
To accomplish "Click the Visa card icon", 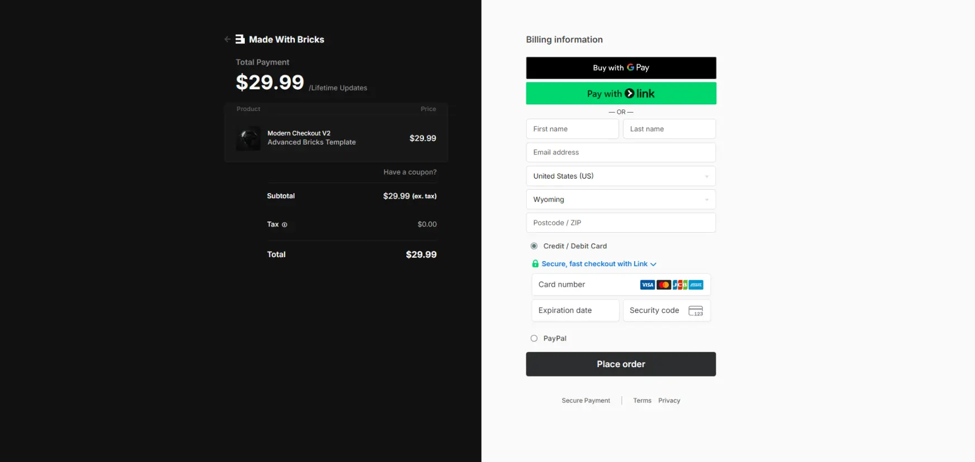I will point(647,285).
